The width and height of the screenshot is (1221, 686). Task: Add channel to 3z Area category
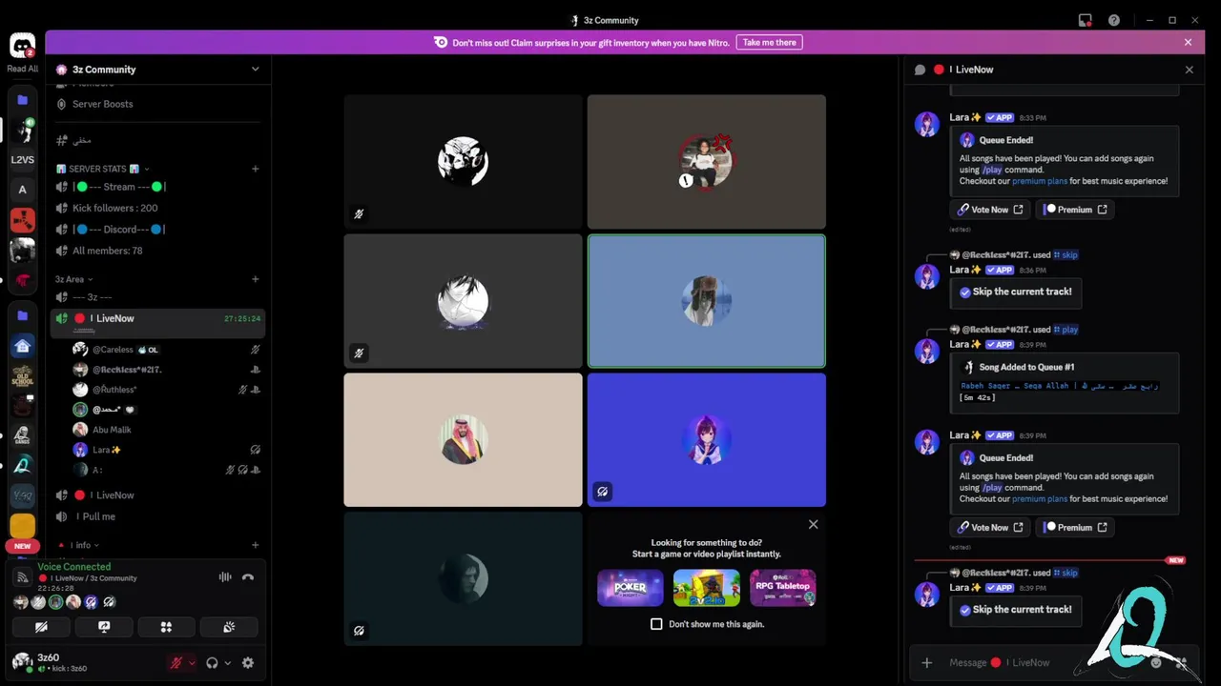tap(255, 279)
